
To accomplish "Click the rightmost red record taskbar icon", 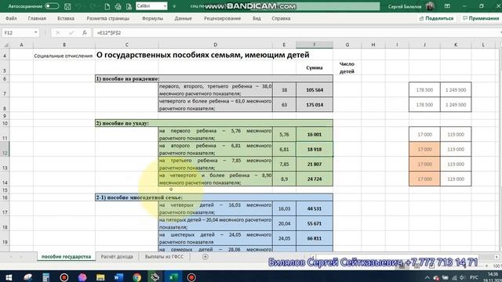I will pos(191,277).
